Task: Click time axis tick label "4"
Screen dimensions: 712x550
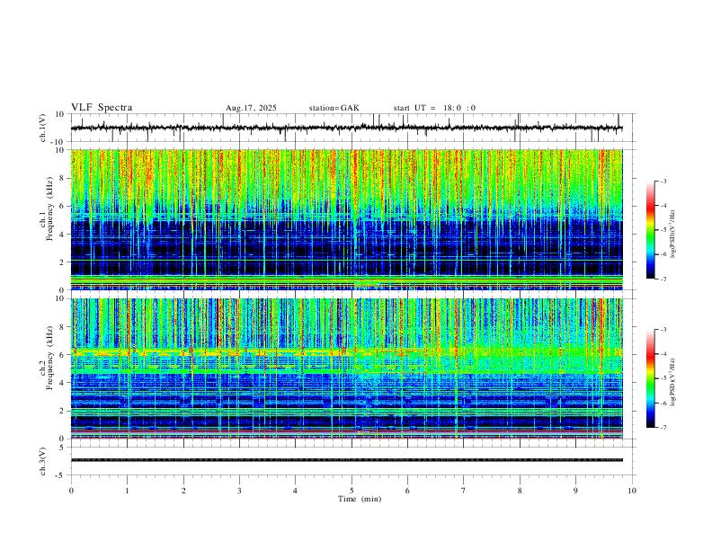Action: (x=295, y=491)
